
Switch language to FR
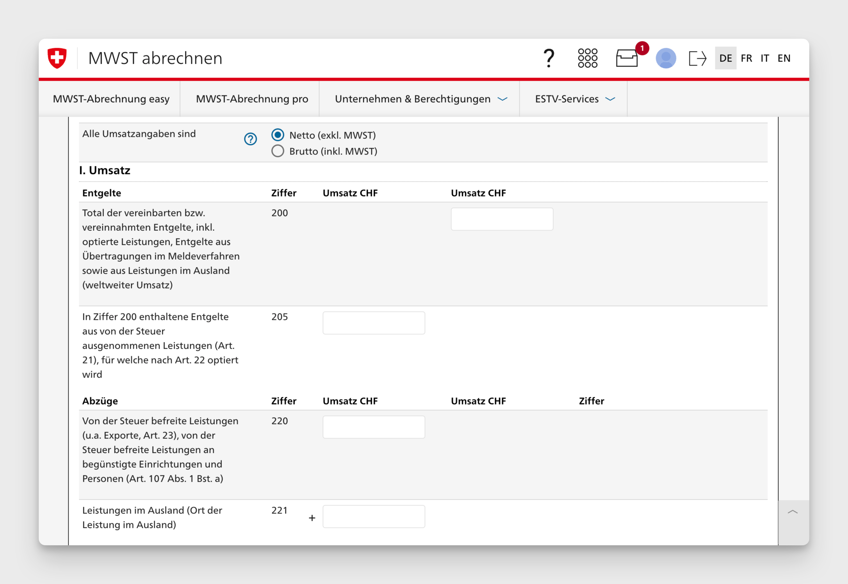pos(746,58)
